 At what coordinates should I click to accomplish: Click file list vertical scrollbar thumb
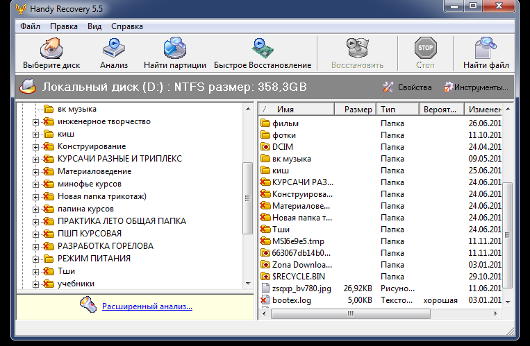click(507, 235)
